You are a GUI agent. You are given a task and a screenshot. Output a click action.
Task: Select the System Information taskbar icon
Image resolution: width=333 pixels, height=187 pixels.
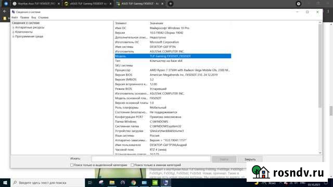pyautogui.click(x=165, y=182)
